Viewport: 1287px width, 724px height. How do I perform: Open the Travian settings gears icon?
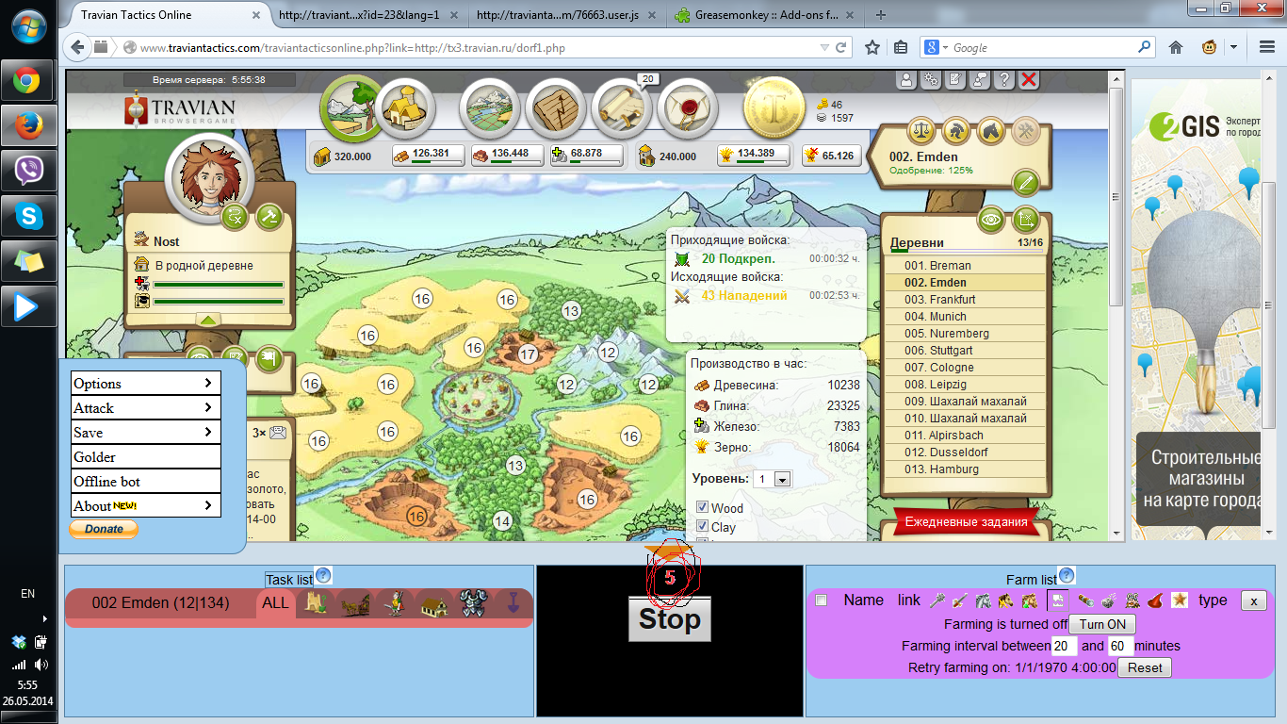[930, 80]
